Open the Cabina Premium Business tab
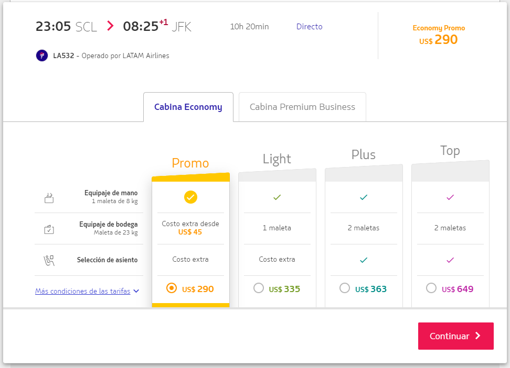 click(x=302, y=107)
